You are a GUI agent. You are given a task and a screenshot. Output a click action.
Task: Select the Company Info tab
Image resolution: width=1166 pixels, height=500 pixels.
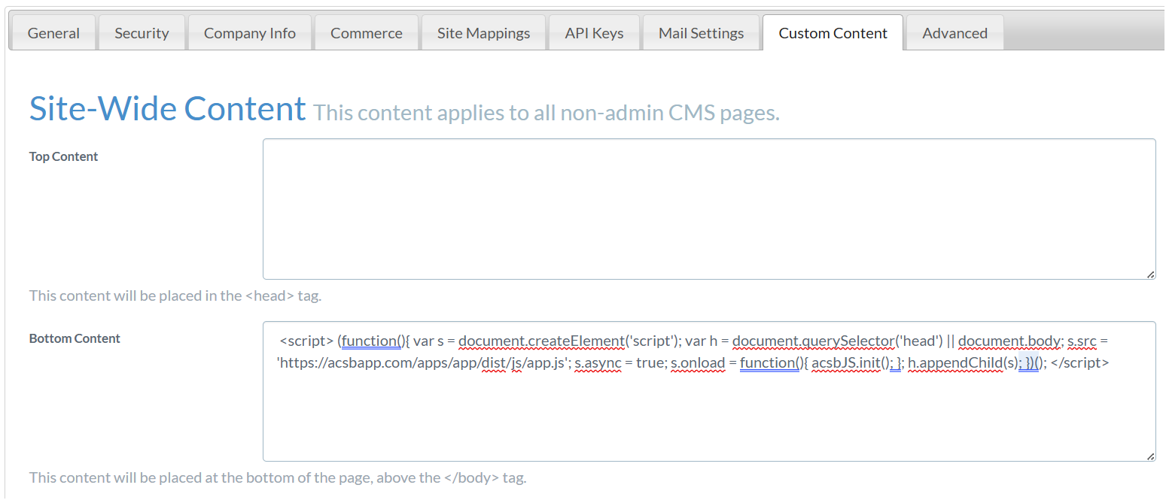click(249, 32)
